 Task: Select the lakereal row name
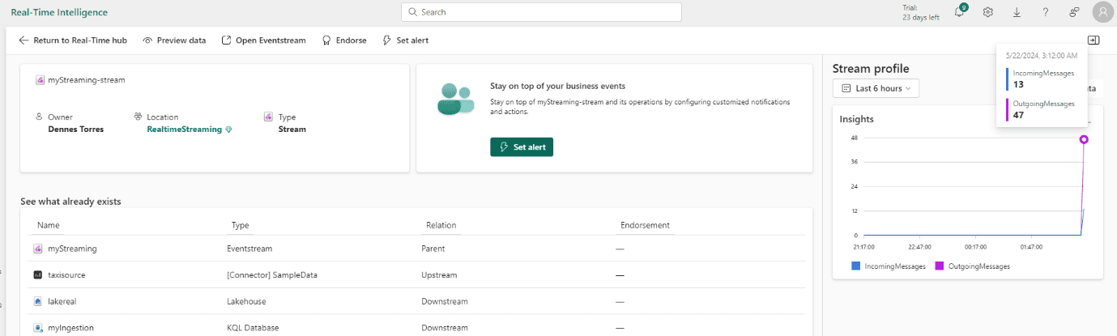tap(64, 301)
